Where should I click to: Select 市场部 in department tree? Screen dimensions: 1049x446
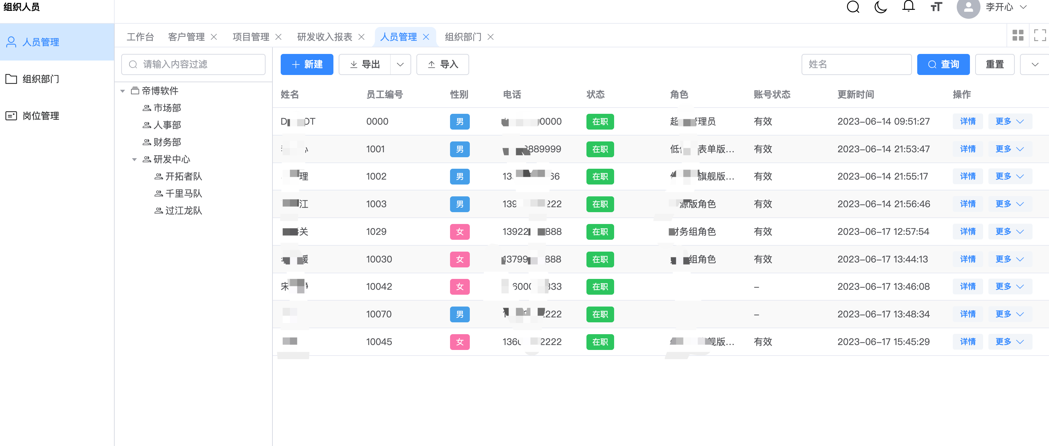pos(167,108)
